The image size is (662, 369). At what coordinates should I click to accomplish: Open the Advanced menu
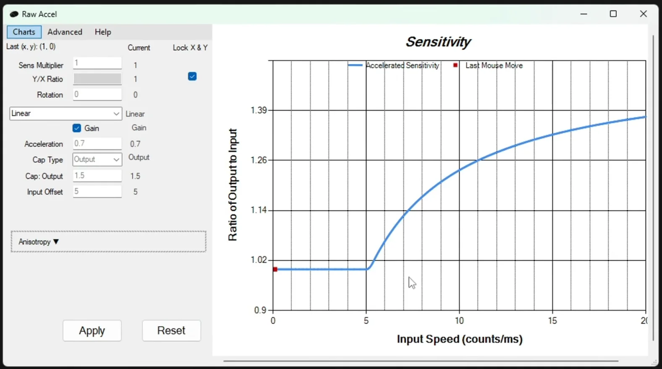point(65,32)
